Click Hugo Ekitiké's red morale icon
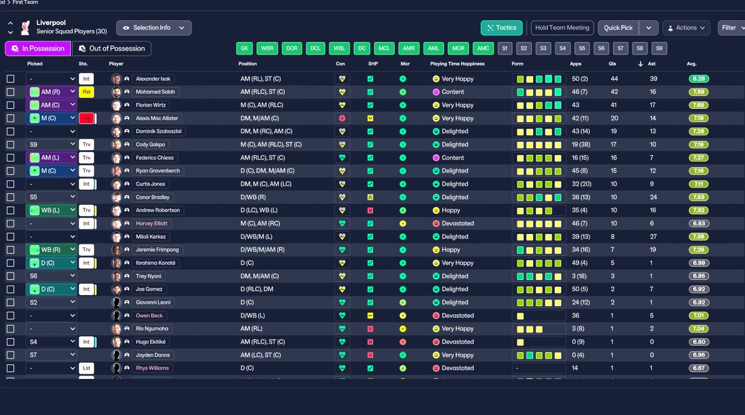 (x=403, y=342)
